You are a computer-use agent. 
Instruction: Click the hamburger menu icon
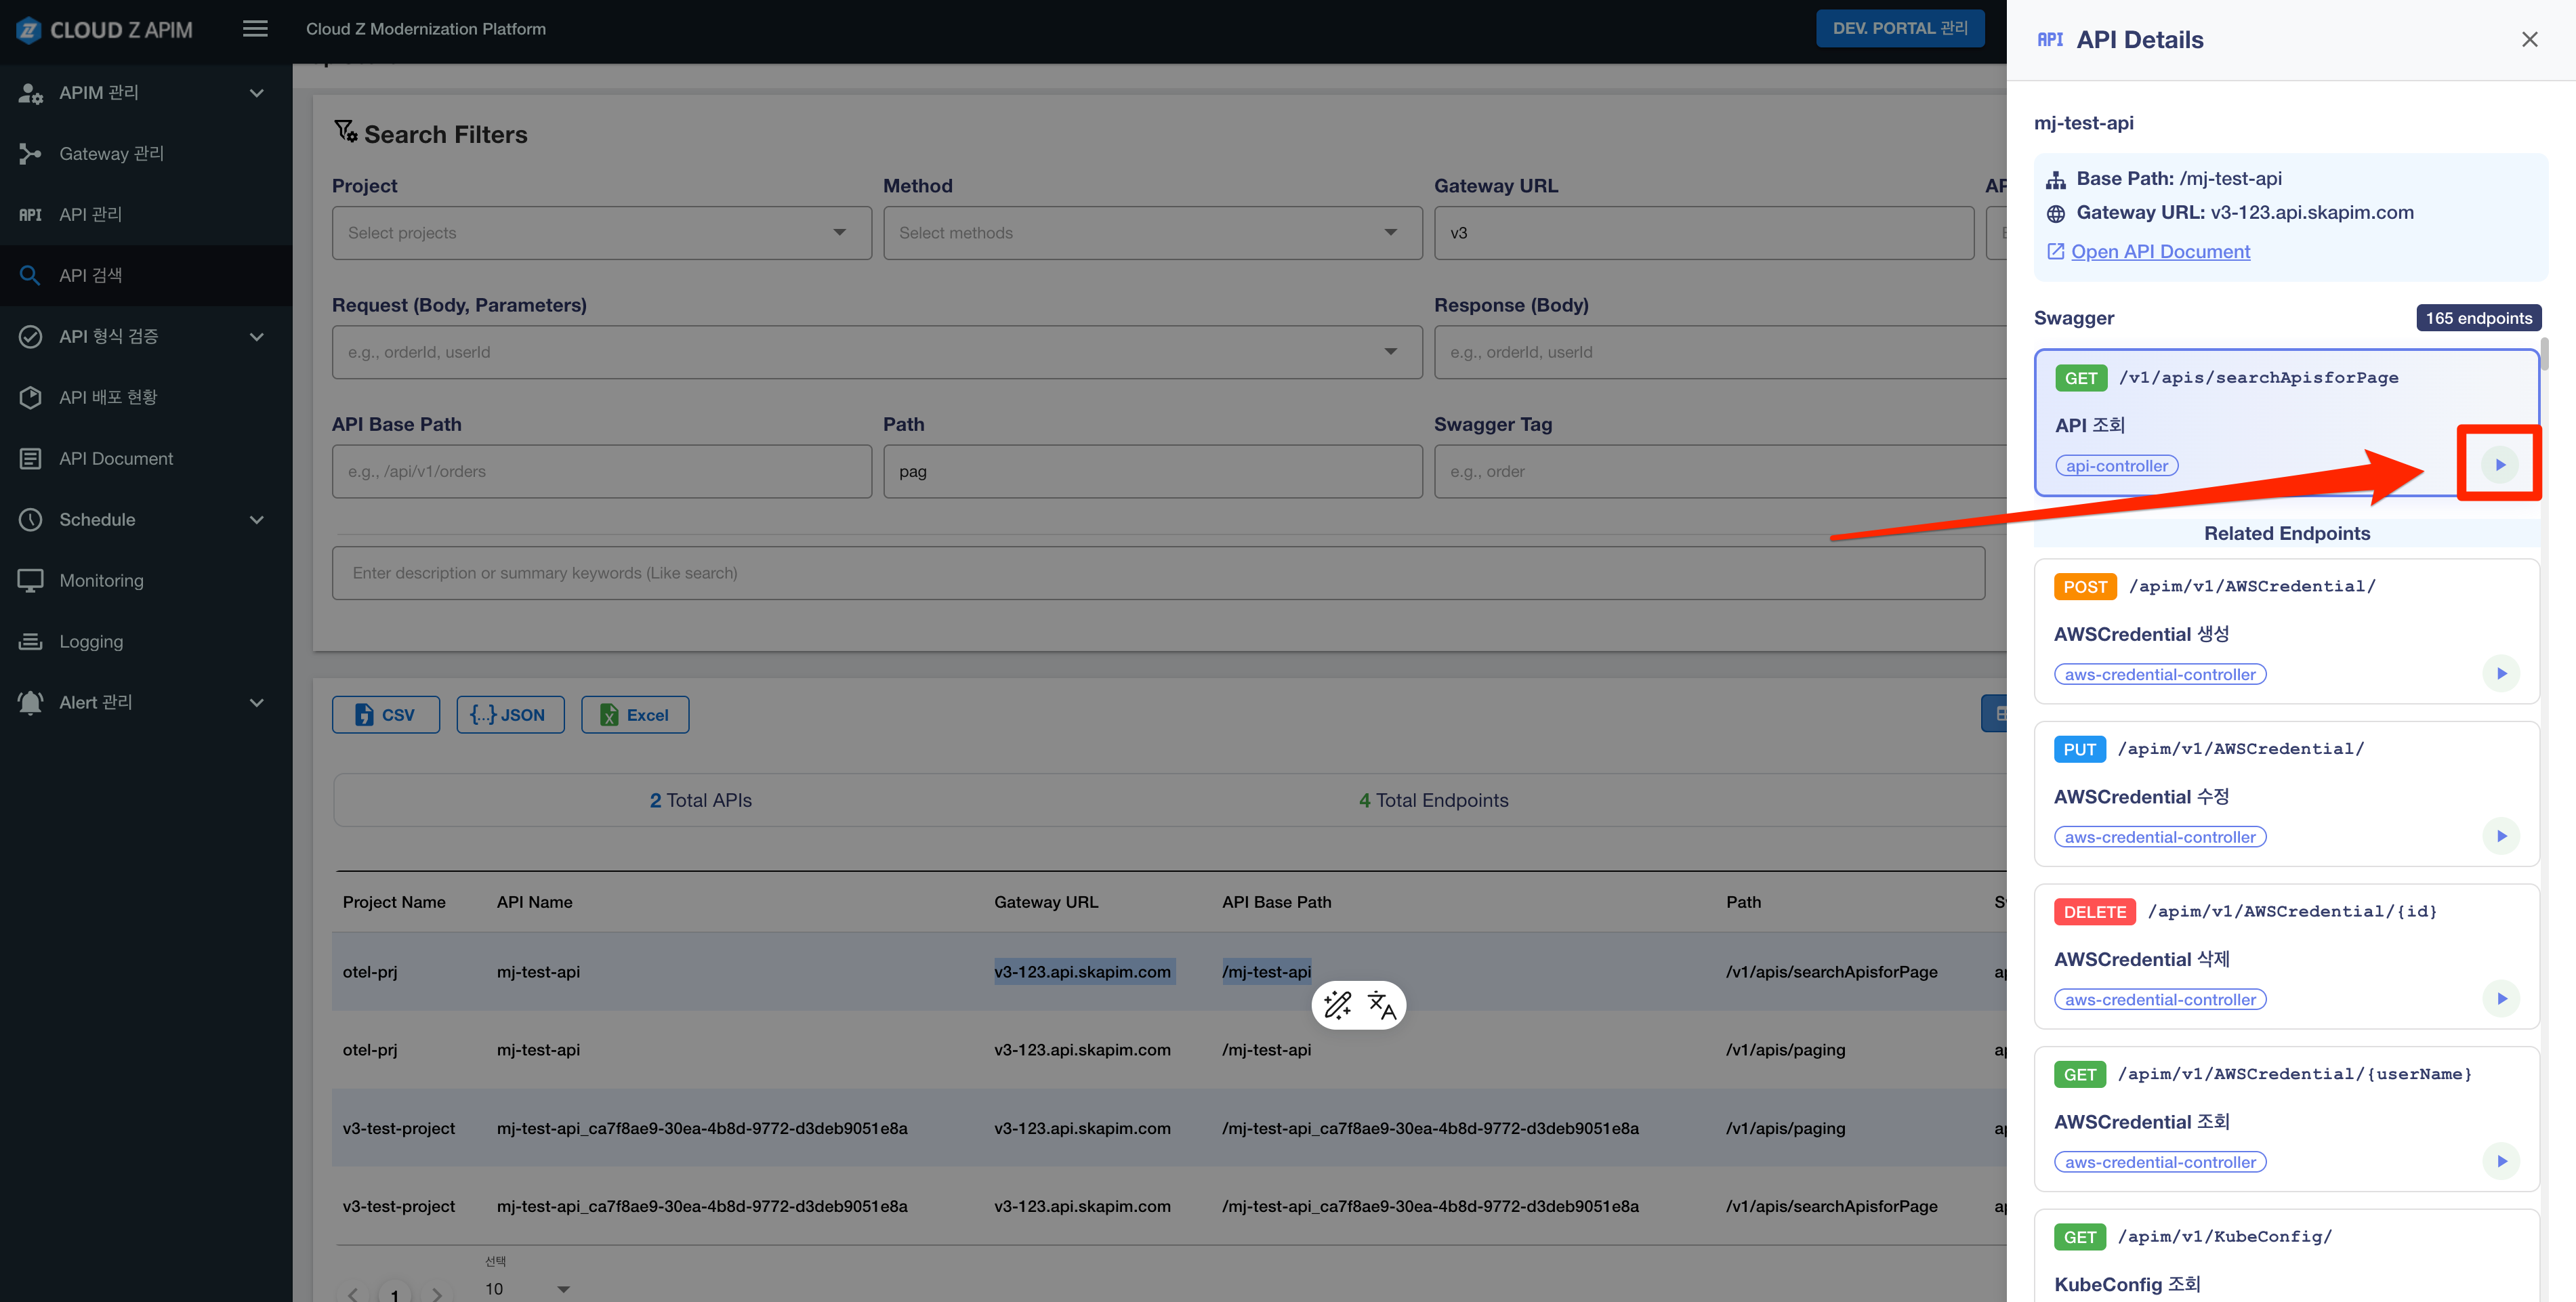point(255,29)
